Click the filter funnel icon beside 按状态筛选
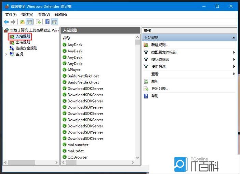 click(x=146, y=59)
